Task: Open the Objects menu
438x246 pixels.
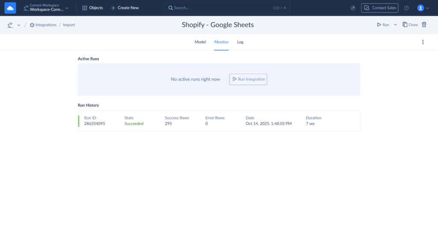Action: pos(92,8)
